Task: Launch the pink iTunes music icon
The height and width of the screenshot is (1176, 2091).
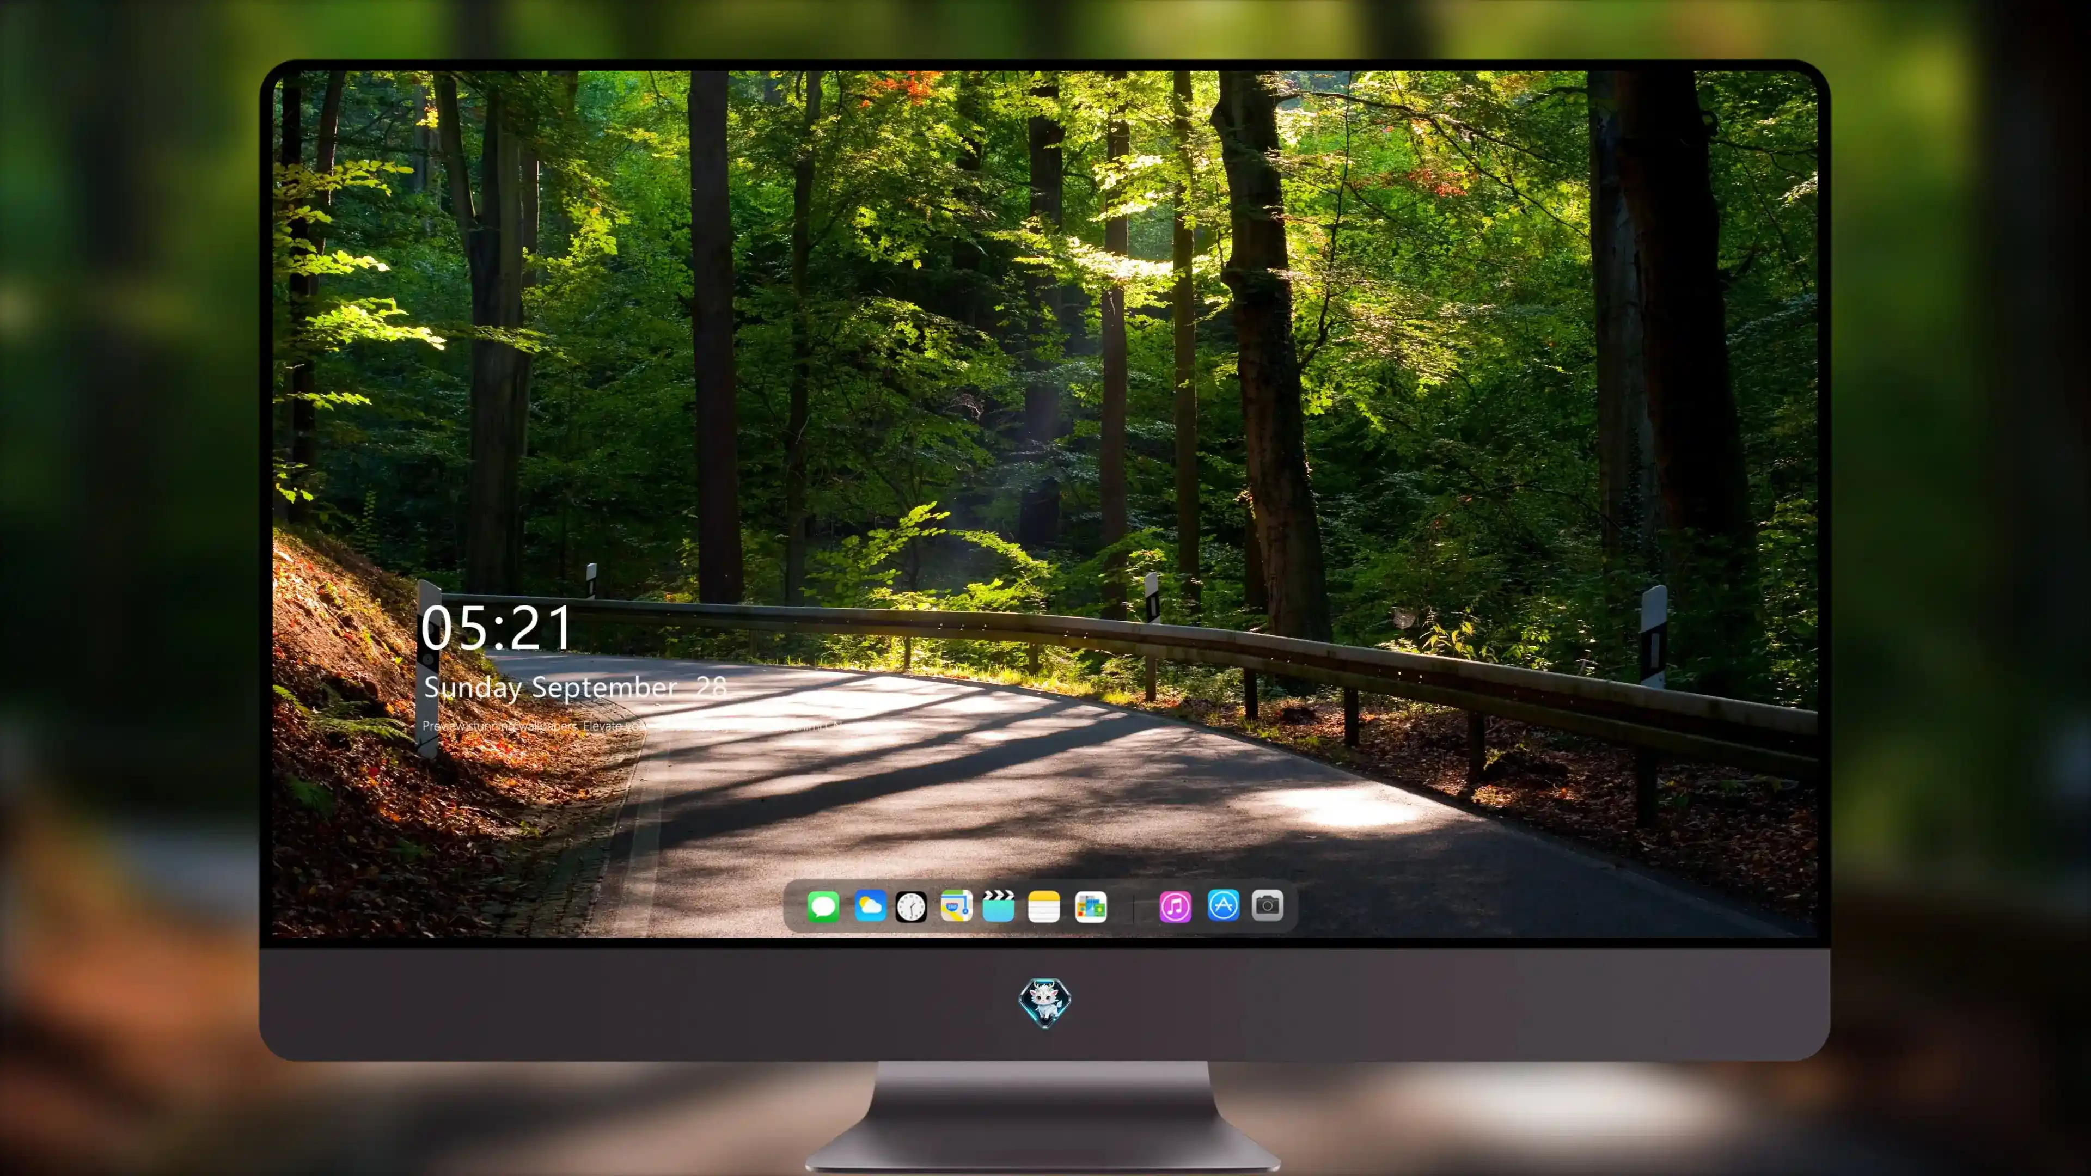Action: [1176, 906]
